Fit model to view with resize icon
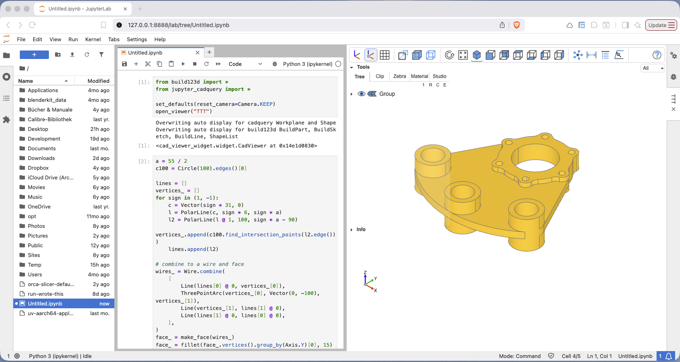Screen dimensions: 680x362 tap(463, 55)
